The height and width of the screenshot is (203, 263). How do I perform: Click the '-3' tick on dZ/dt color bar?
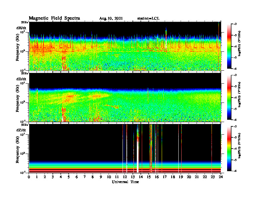point(235,137)
